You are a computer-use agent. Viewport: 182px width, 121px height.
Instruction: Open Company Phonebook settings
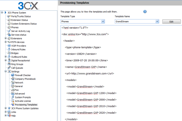(x=25, y=79)
